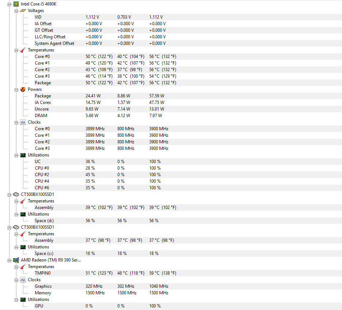
Task: Click the graph icon above the Space (d:) row
Action: (x=23, y=214)
